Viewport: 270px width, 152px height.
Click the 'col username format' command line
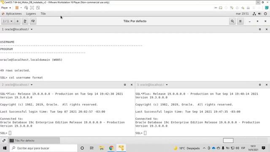(22, 78)
